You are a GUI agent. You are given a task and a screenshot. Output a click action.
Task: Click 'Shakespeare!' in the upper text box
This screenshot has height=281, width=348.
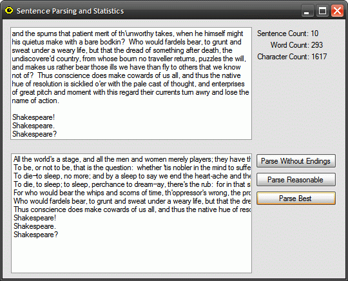tap(34, 117)
